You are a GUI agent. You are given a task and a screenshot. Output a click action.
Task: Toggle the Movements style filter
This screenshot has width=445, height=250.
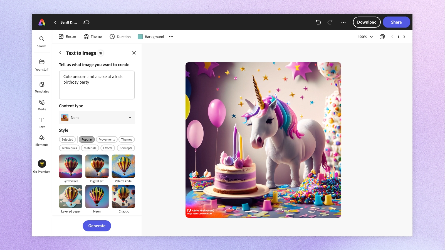click(x=107, y=139)
